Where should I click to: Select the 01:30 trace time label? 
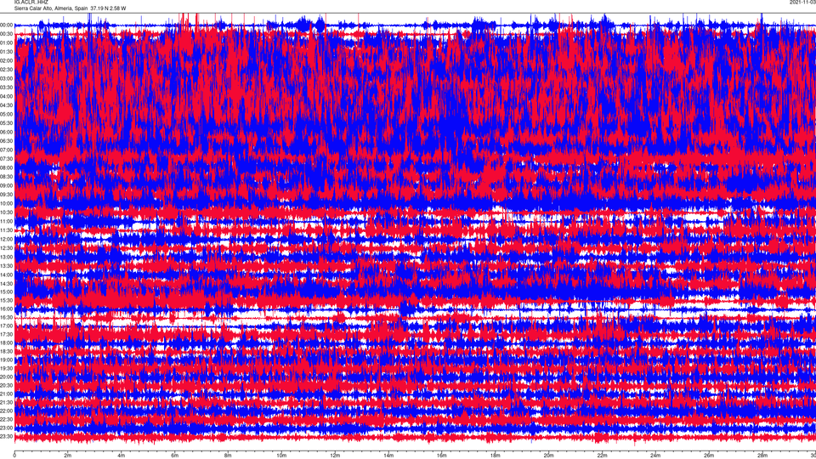pos(6,52)
